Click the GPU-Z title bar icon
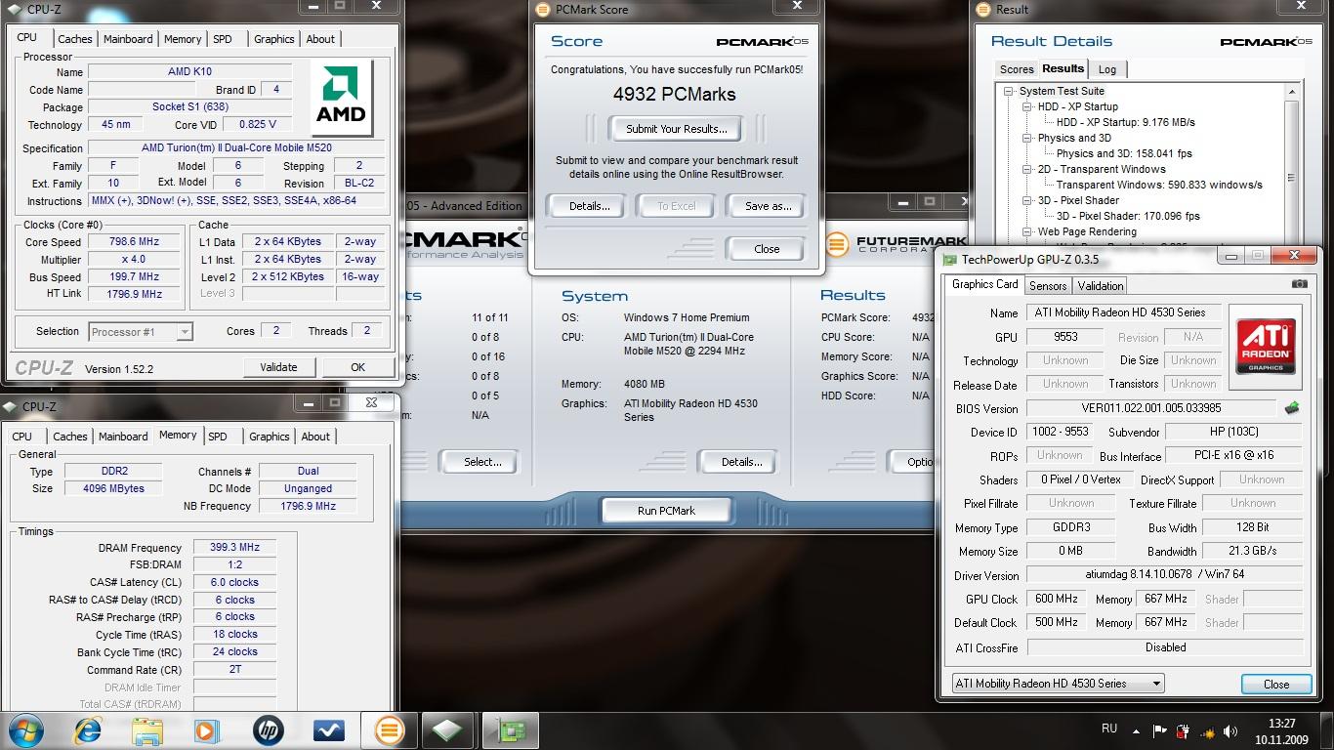Viewport: 1334px width, 750px height. pyautogui.click(x=948, y=259)
